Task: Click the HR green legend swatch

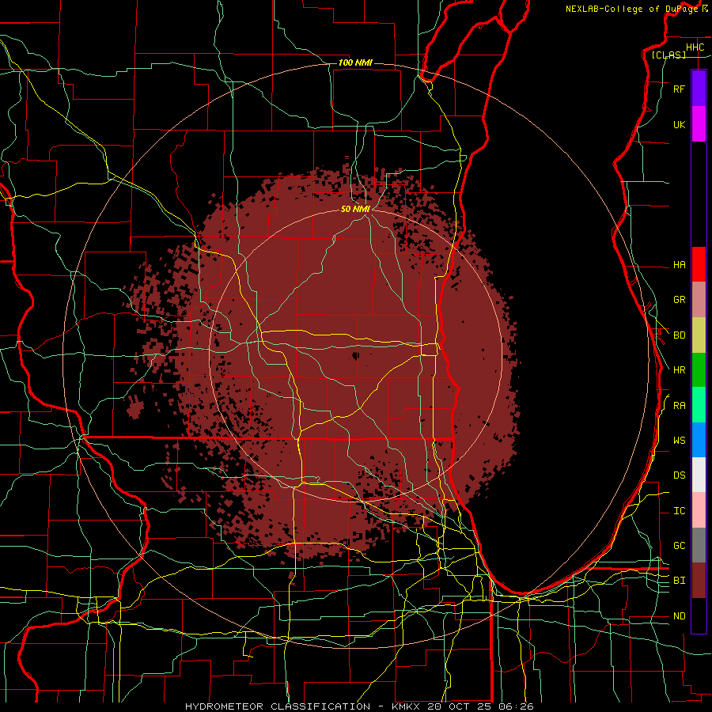Action: click(x=699, y=370)
